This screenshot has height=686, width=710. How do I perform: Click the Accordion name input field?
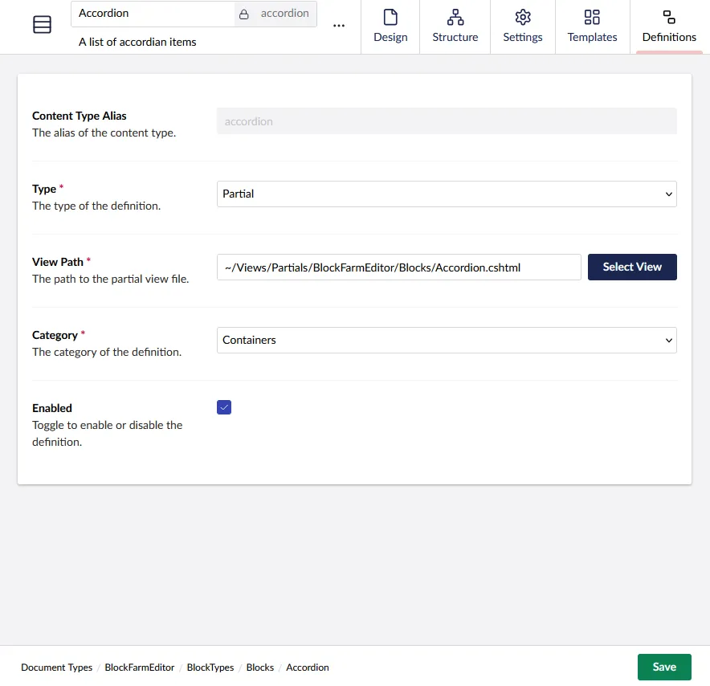tap(153, 14)
